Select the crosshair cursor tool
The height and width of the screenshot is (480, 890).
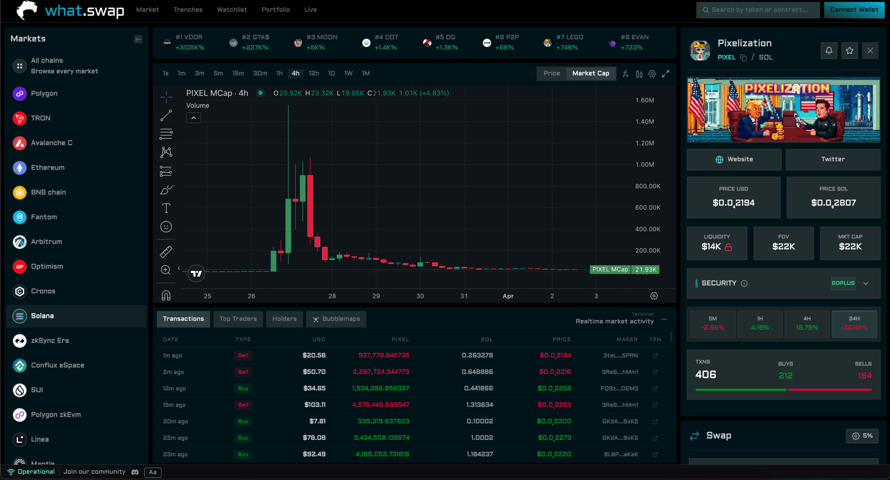pos(166,96)
